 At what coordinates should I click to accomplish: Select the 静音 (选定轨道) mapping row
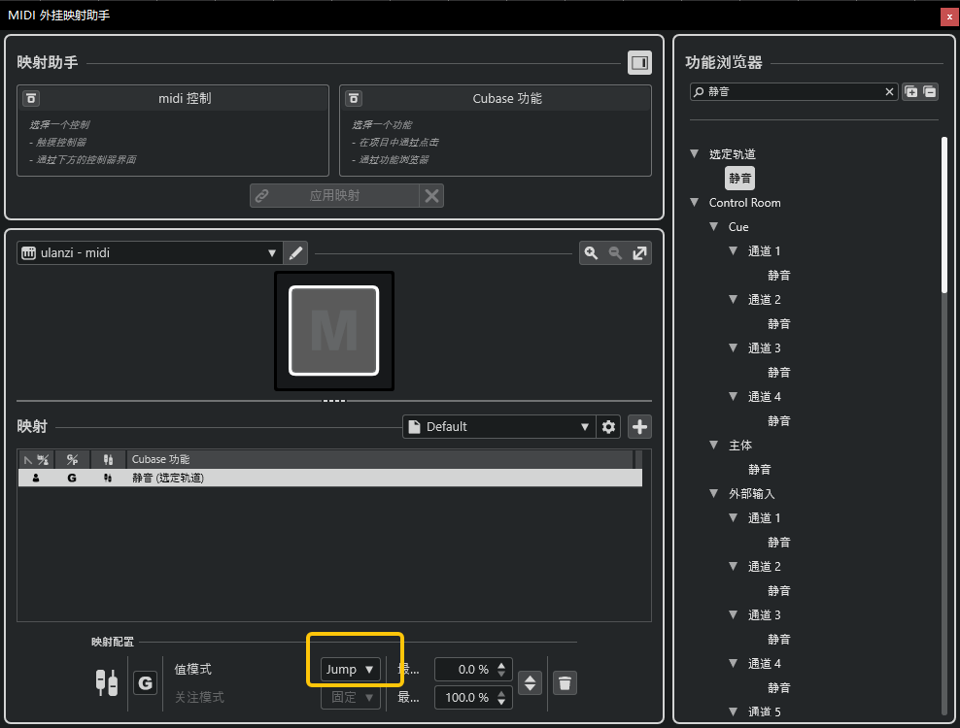pyautogui.click(x=330, y=478)
